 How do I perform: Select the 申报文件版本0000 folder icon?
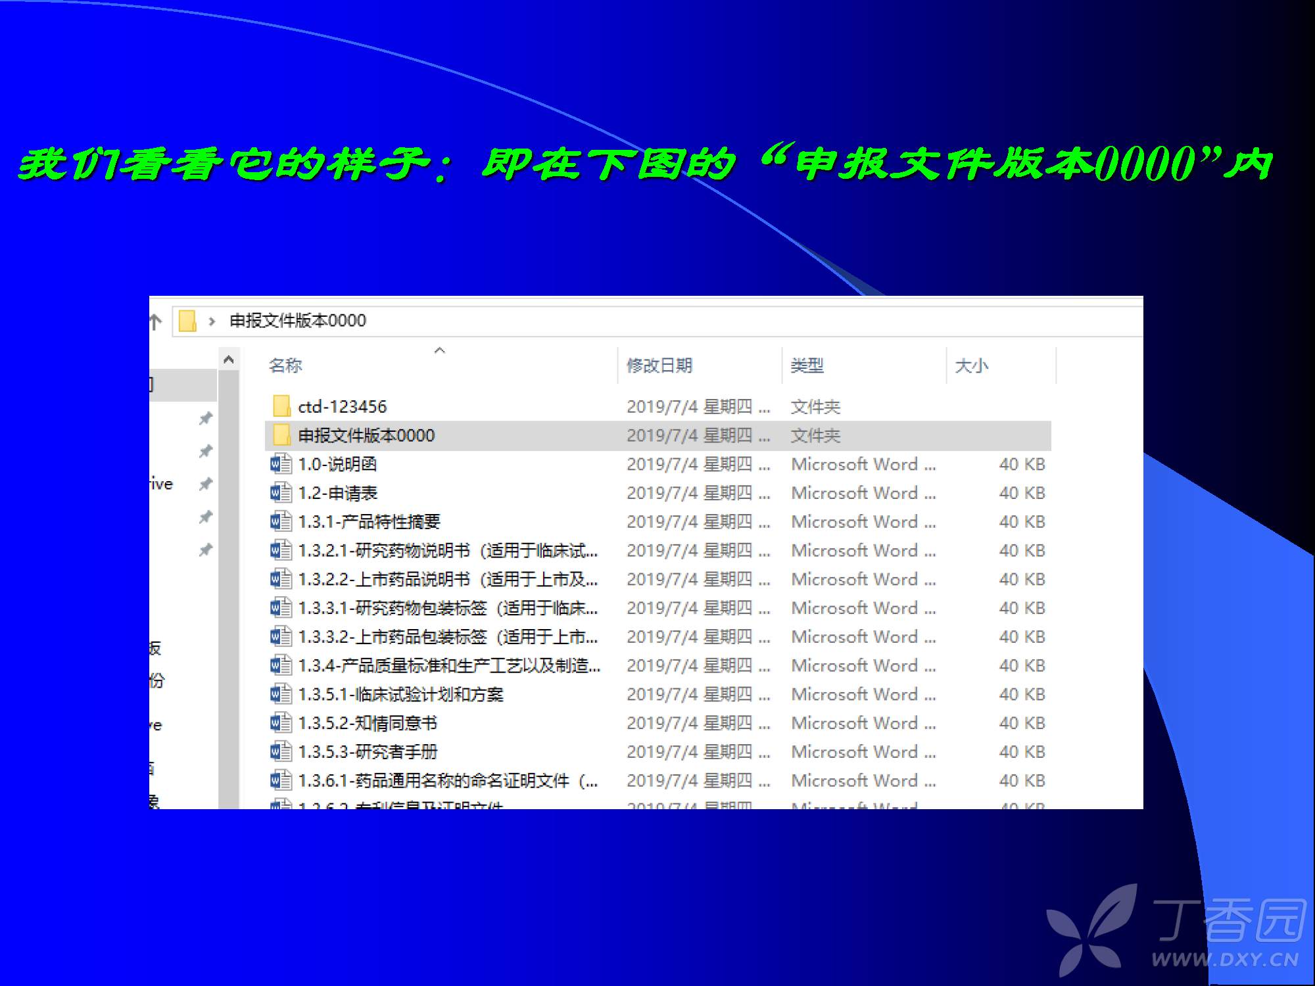(x=281, y=435)
